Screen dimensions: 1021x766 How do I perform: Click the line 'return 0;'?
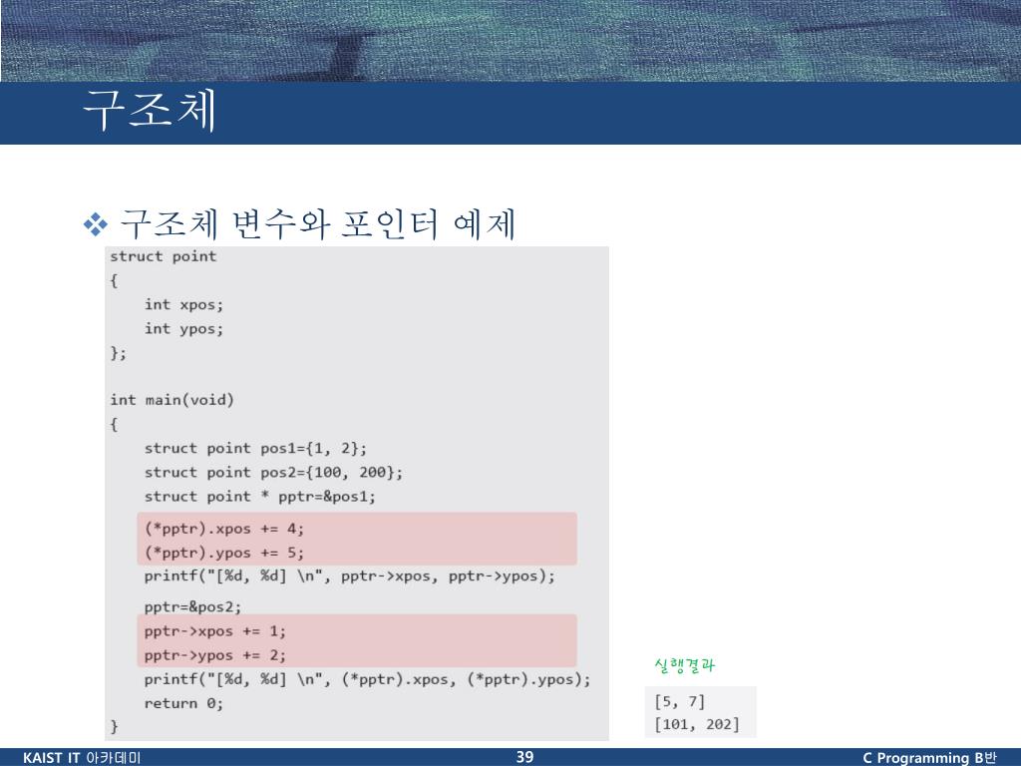183,703
